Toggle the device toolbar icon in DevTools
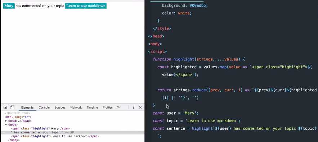 click(x=12, y=107)
